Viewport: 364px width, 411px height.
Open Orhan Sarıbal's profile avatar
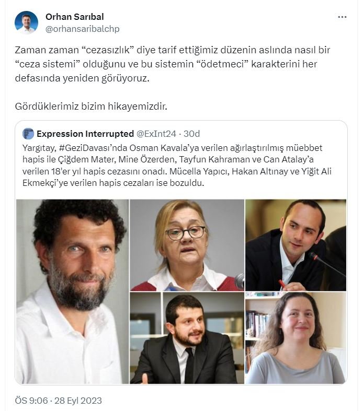point(26,22)
